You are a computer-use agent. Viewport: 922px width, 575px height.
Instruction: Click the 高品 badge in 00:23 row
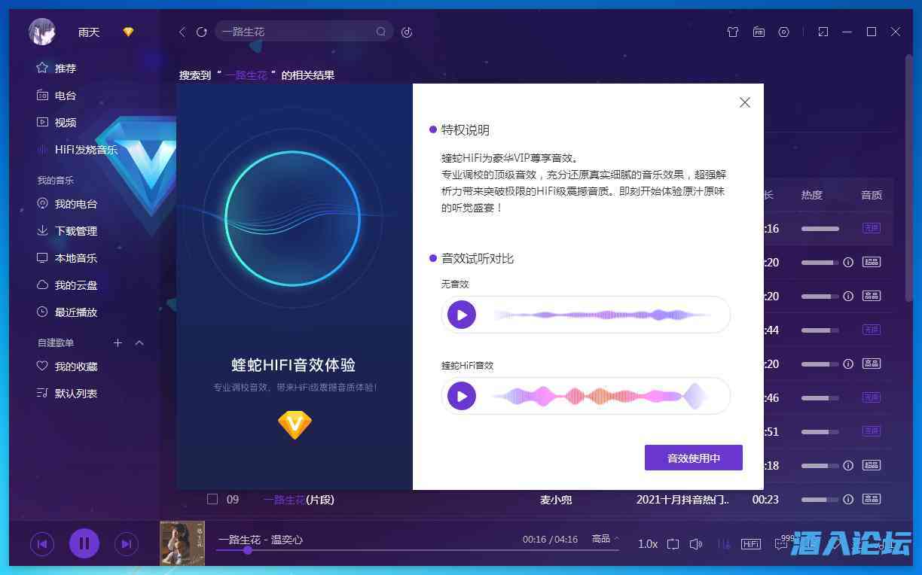pyautogui.click(x=872, y=499)
